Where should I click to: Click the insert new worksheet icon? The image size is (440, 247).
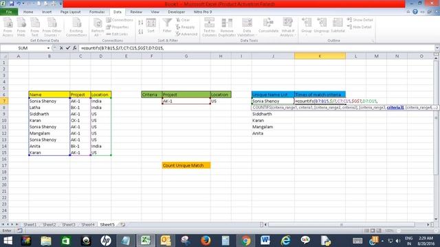(x=122, y=224)
